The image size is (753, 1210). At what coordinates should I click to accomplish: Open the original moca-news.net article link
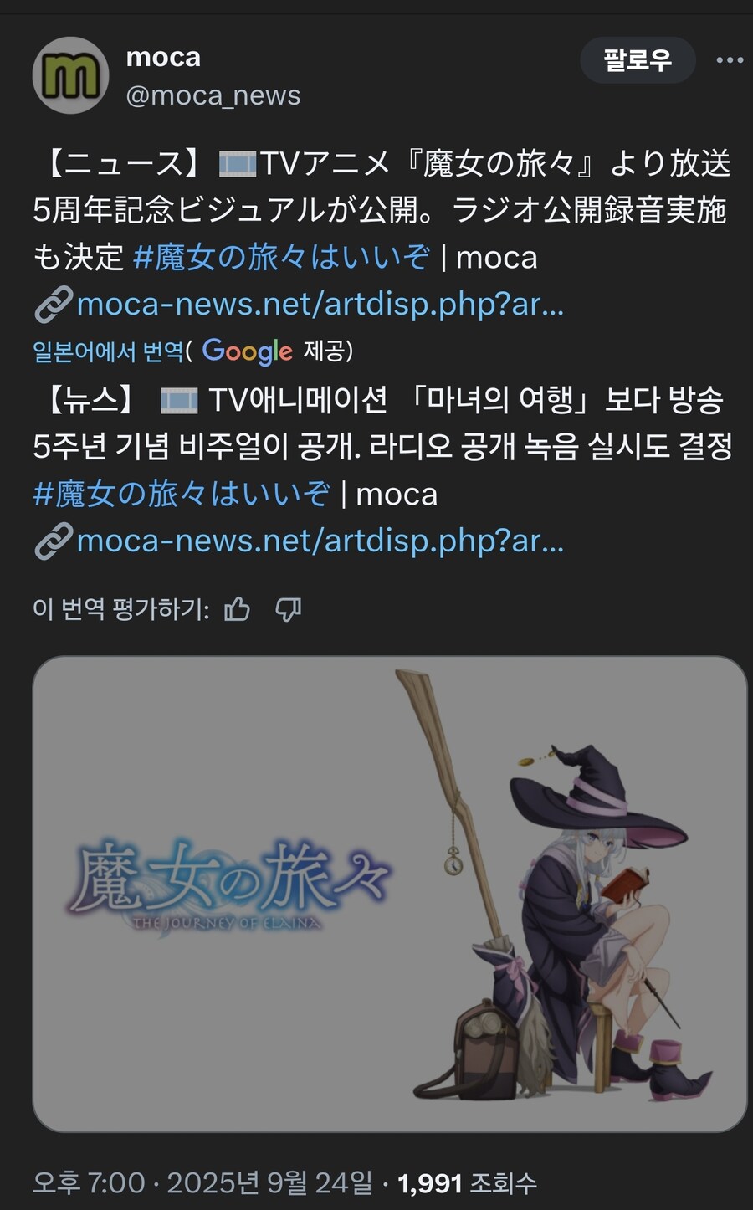point(320,305)
